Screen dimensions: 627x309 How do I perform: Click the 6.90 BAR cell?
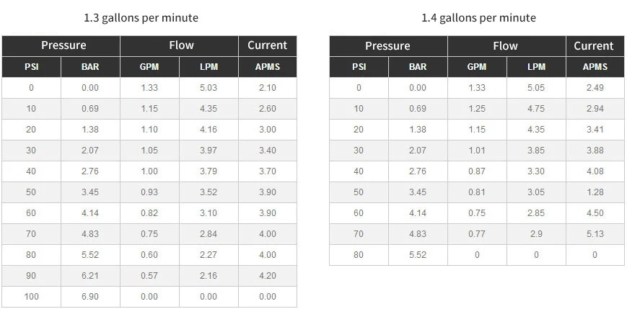tap(91, 297)
